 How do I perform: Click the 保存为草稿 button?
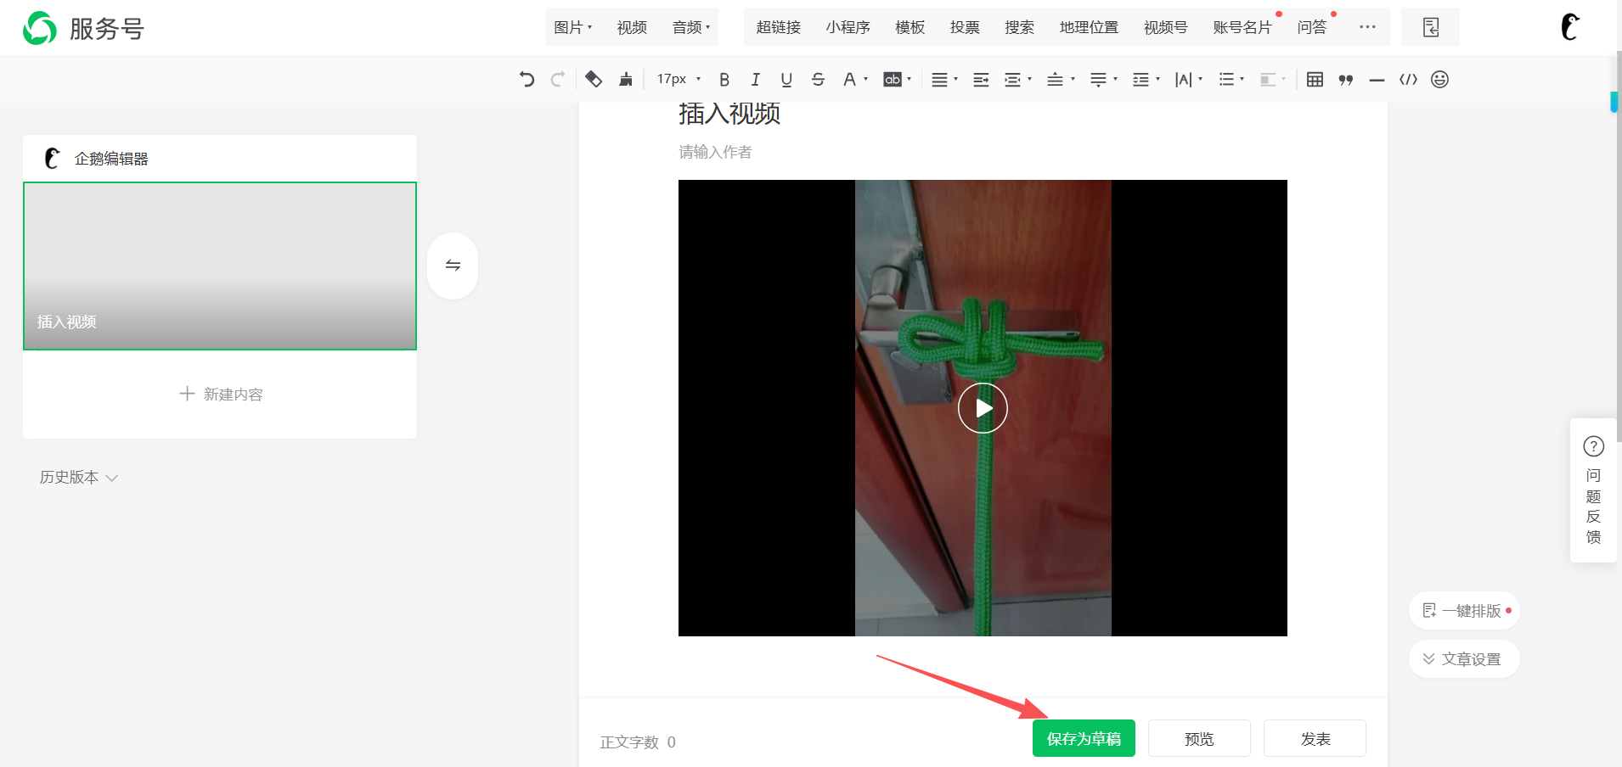[x=1084, y=738]
